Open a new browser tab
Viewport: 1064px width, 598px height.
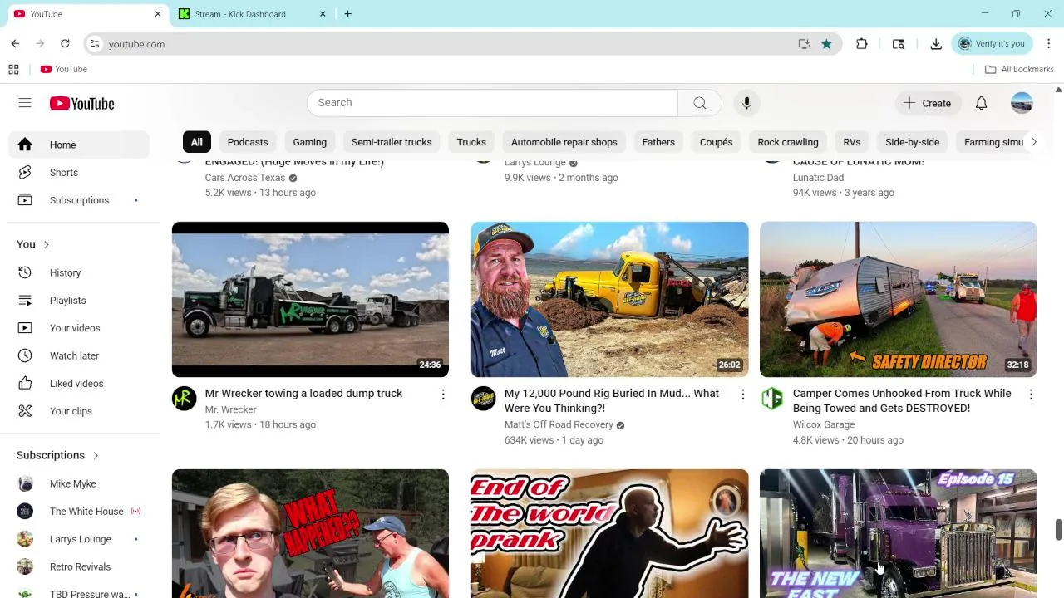click(x=347, y=14)
